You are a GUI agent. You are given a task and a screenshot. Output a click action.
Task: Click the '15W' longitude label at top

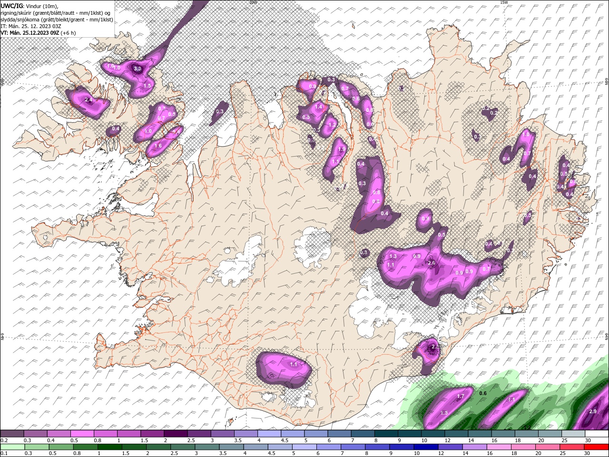(x=503, y=2)
